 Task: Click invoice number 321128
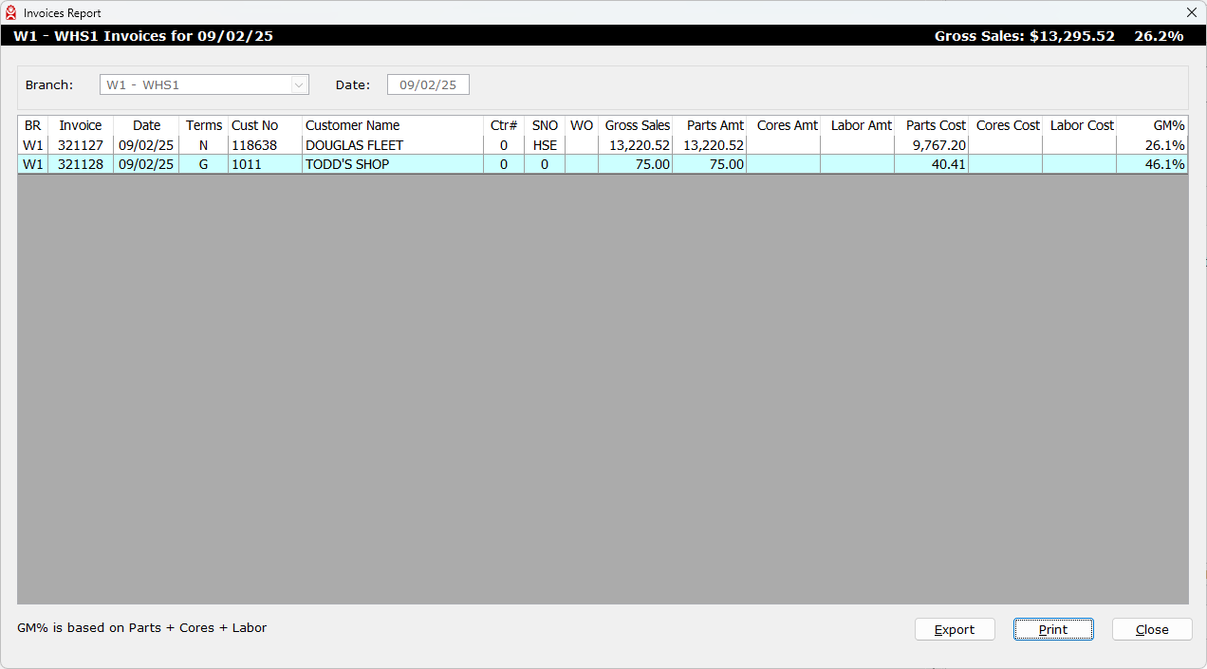(81, 164)
